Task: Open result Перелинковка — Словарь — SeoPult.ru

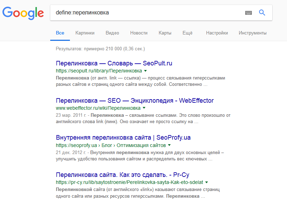Action: click(x=114, y=63)
